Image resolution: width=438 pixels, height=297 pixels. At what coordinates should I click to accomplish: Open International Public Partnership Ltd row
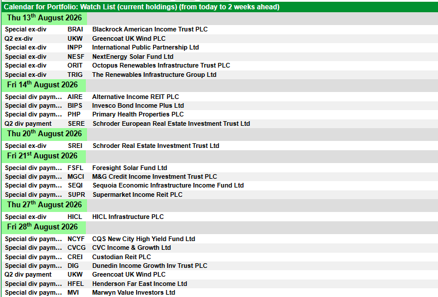point(145,47)
